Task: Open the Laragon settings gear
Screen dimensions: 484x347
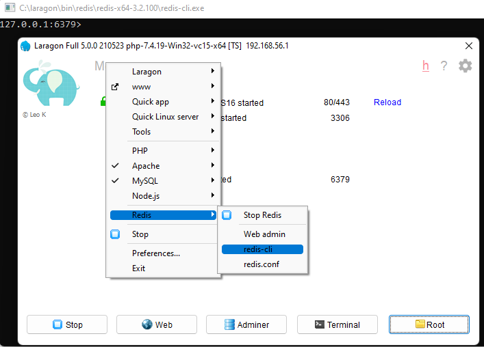Action: [465, 66]
